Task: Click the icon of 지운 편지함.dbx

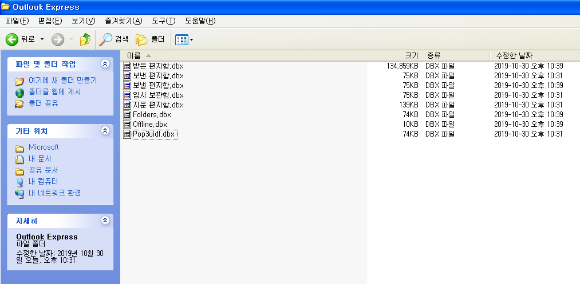Action: (127, 105)
